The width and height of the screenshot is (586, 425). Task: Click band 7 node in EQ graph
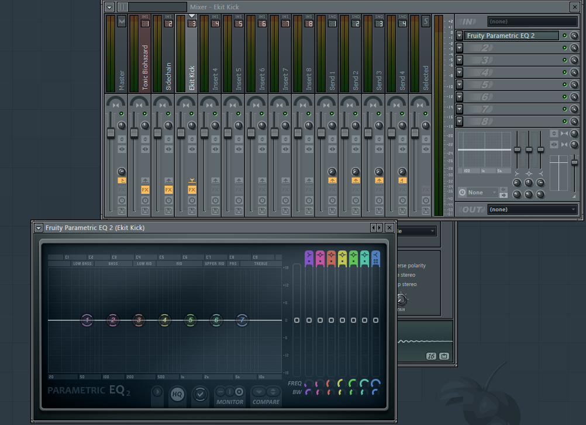pos(242,320)
